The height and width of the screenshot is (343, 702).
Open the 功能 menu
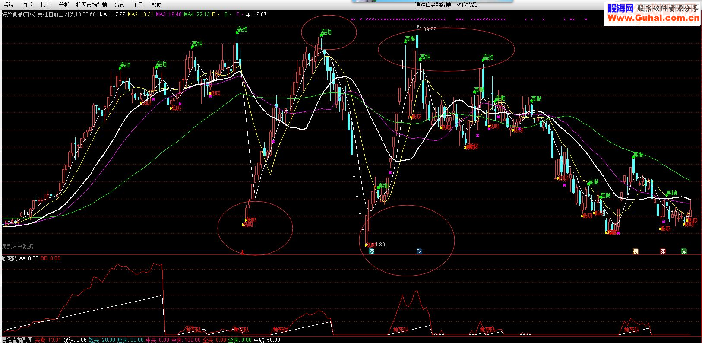[x=27, y=5]
